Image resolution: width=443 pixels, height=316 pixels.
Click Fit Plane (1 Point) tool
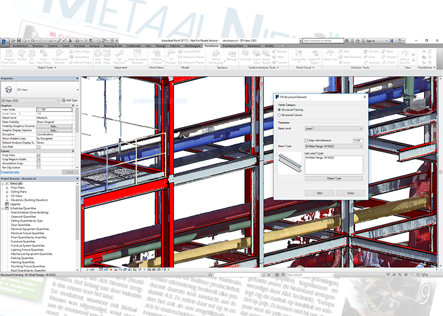tap(156, 57)
